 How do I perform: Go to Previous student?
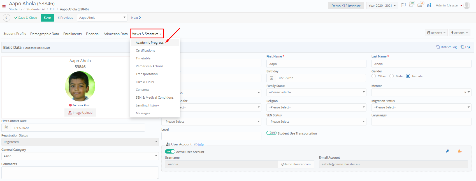pyautogui.click(x=65, y=18)
